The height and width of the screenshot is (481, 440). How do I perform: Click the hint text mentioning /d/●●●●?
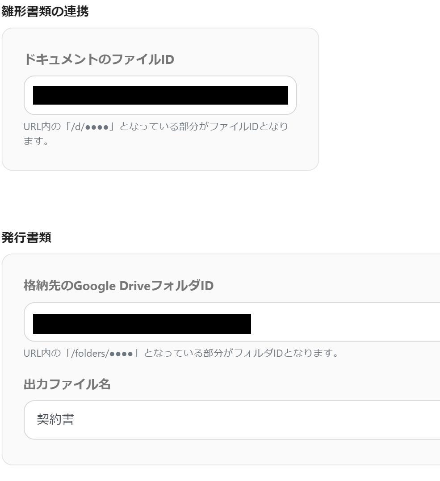156,134
